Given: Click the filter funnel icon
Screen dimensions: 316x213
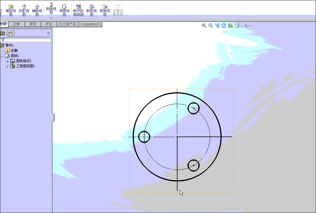Looking at the screenshot, I should [x=3, y=39].
